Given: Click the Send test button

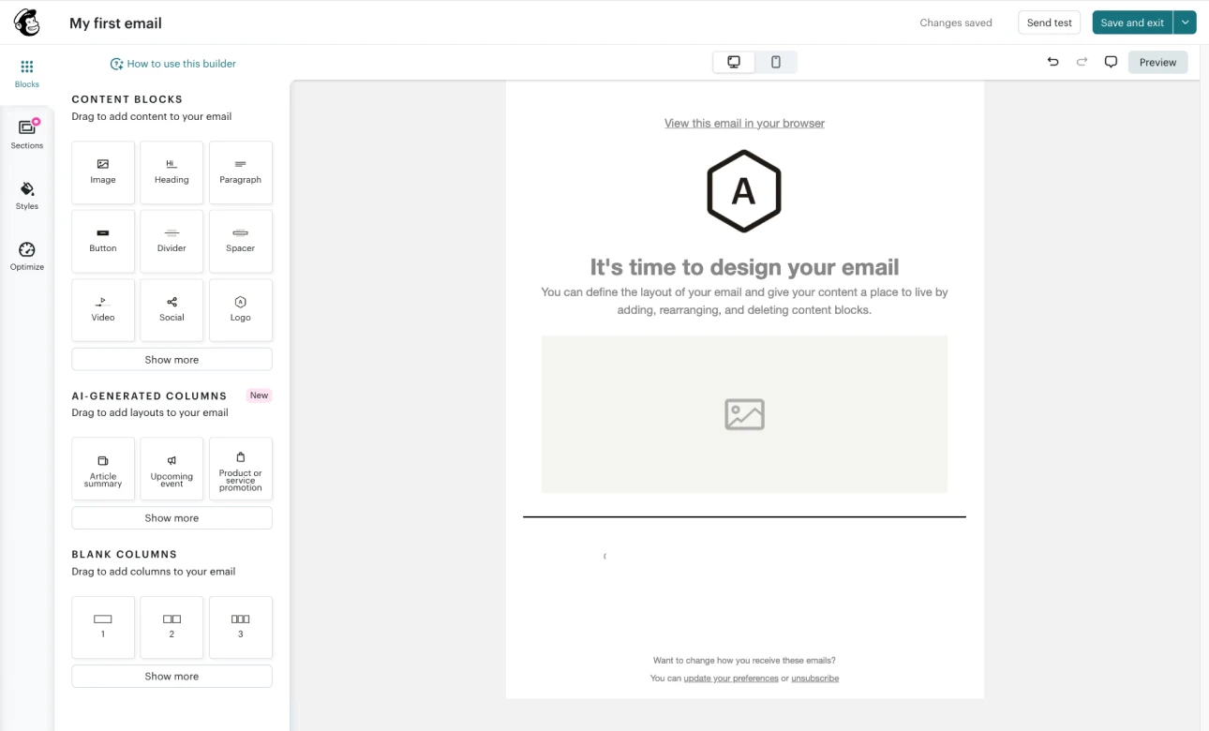Looking at the screenshot, I should [1049, 22].
